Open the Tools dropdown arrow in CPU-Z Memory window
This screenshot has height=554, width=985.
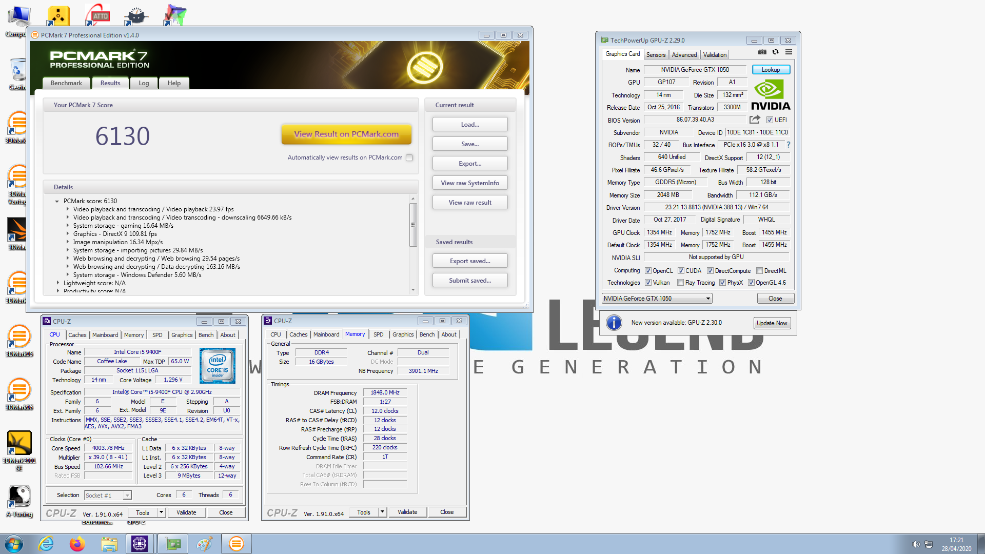[382, 512]
